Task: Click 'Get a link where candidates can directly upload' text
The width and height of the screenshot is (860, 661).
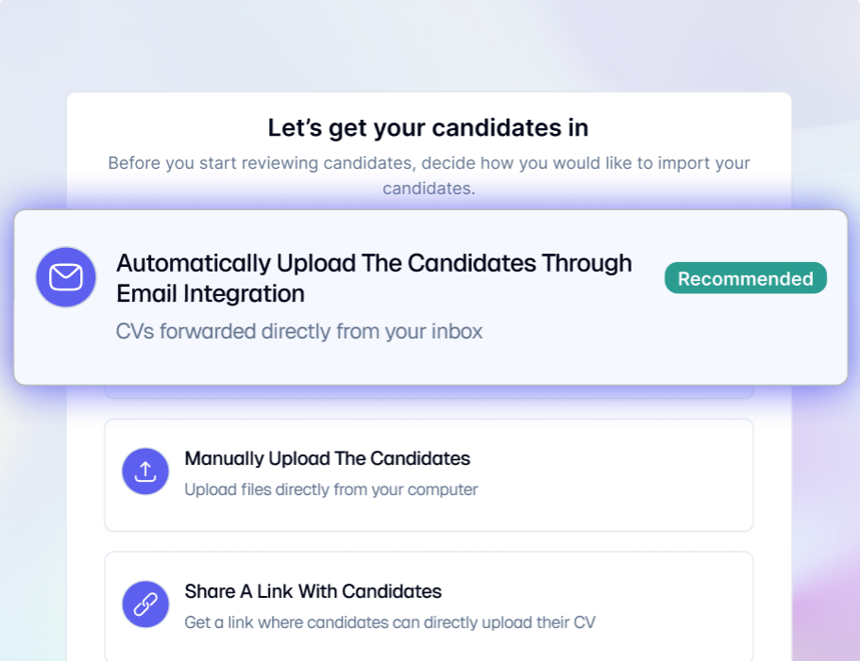Action: pos(390,622)
